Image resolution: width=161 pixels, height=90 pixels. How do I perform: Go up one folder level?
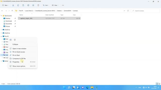point(12,11)
